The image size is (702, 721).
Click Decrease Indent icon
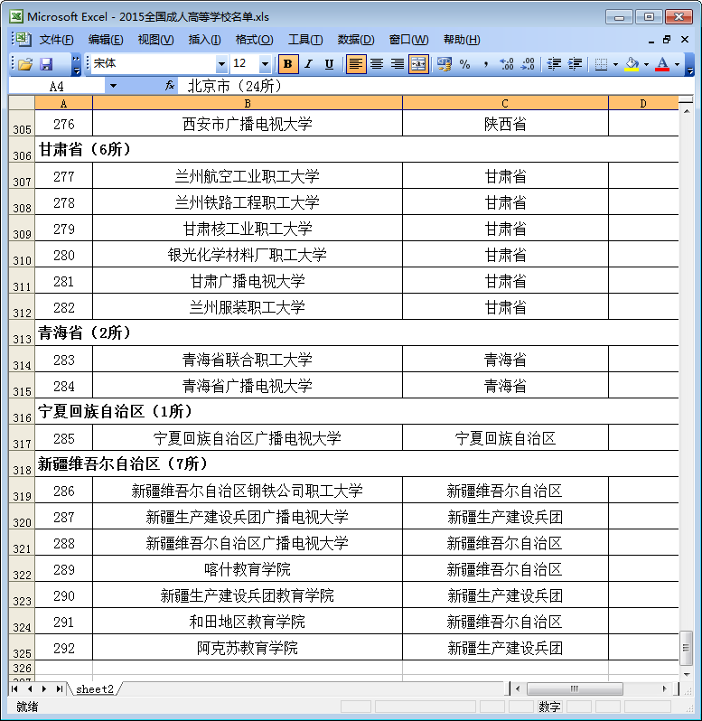click(554, 64)
